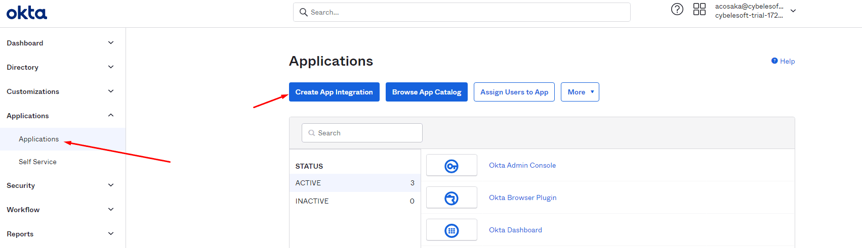Image resolution: width=862 pixels, height=248 pixels.
Task: Click the Okta Browser Plugin app icon
Action: 451,197
